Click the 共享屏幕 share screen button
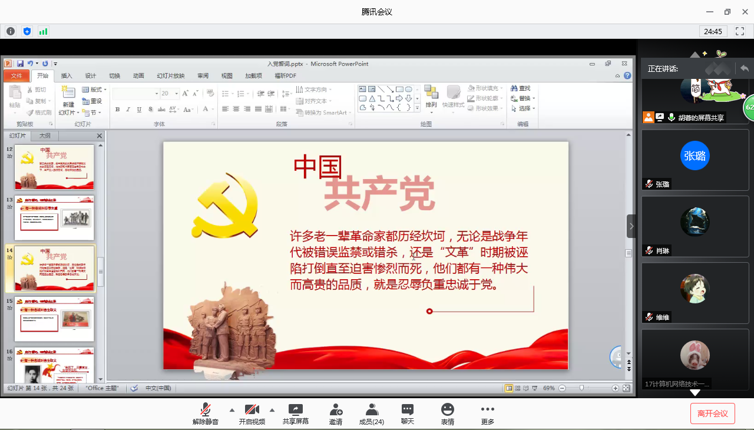The width and height of the screenshot is (754, 430). tap(295, 415)
